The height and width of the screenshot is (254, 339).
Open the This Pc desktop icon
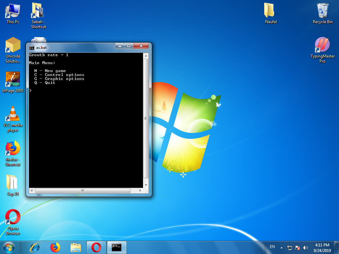[13, 13]
